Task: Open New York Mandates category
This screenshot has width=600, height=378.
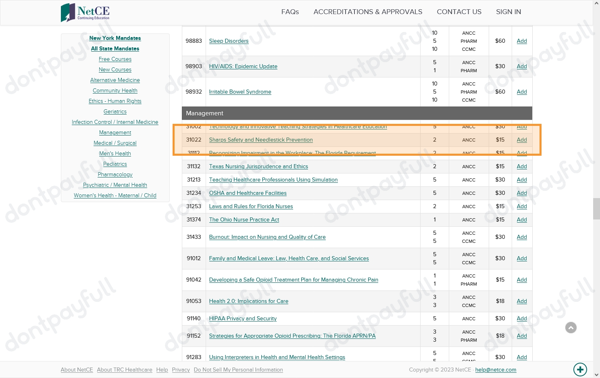Action: point(115,38)
